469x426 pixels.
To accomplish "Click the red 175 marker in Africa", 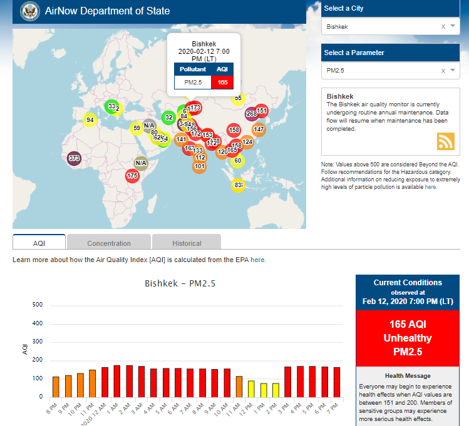I will tap(132, 176).
